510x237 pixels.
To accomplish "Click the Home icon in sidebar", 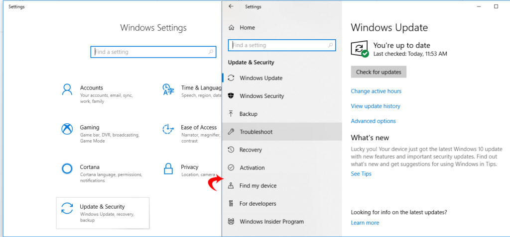I will pyautogui.click(x=231, y=28).
